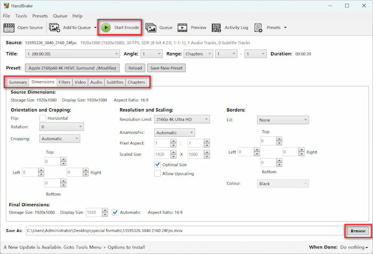Click the Add to Queue picture icon
This screenshot has width=373, height=254.
[55, 27]
